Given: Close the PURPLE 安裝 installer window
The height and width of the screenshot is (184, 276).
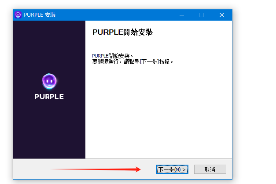Looking at the screenshot, I should click(x=222, y=15).
